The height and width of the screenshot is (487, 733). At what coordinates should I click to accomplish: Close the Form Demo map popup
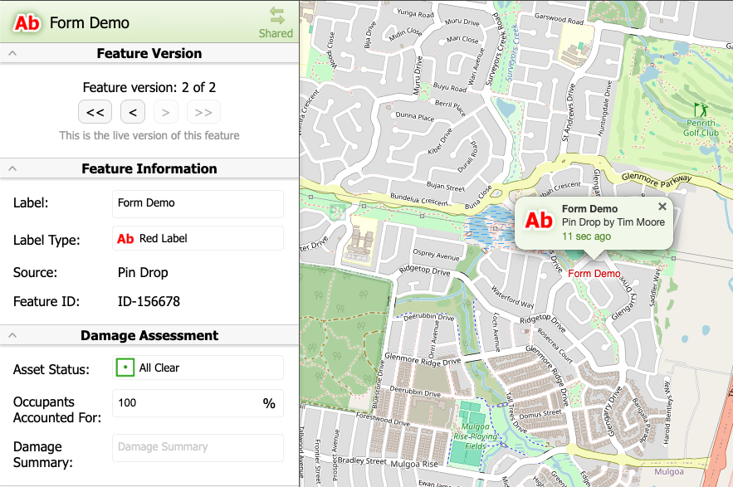click(x=662, y=207)
